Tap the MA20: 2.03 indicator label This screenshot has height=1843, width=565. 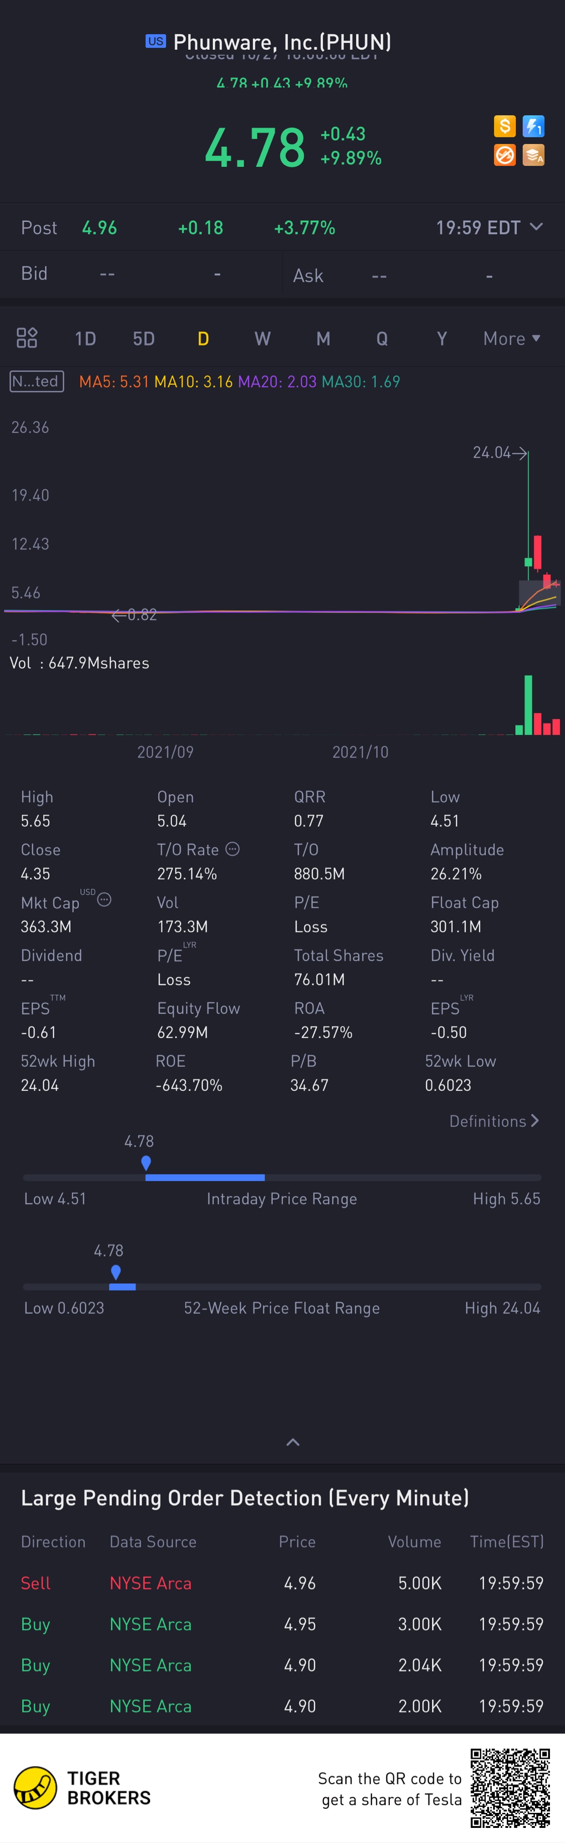pyautogui.click(x=277, y=381)
